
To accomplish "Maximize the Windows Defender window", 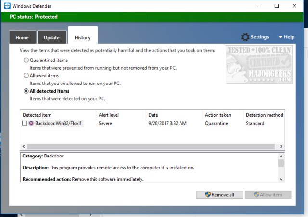I will (x=277, y=6).
